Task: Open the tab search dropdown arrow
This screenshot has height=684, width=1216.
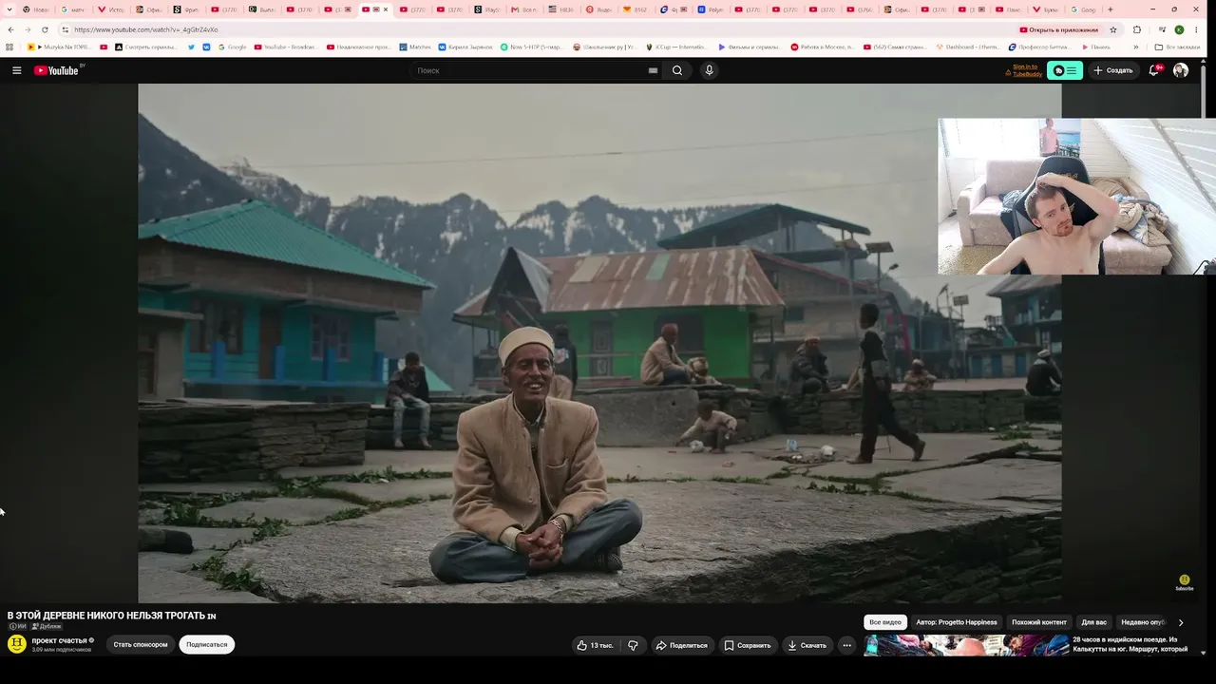Action: 11,9
